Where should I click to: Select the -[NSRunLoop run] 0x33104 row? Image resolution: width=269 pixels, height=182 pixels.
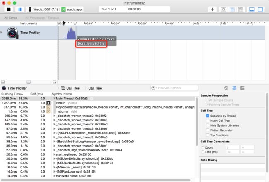click(x=98, y=172)
